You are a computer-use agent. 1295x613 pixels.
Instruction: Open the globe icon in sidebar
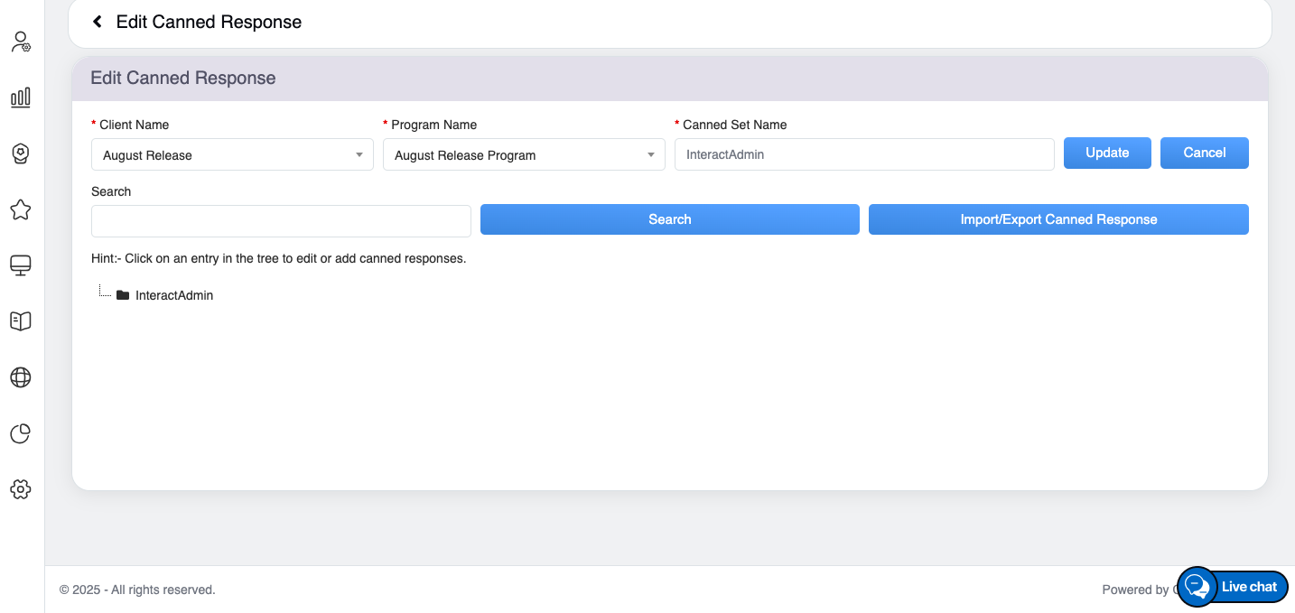21,377
